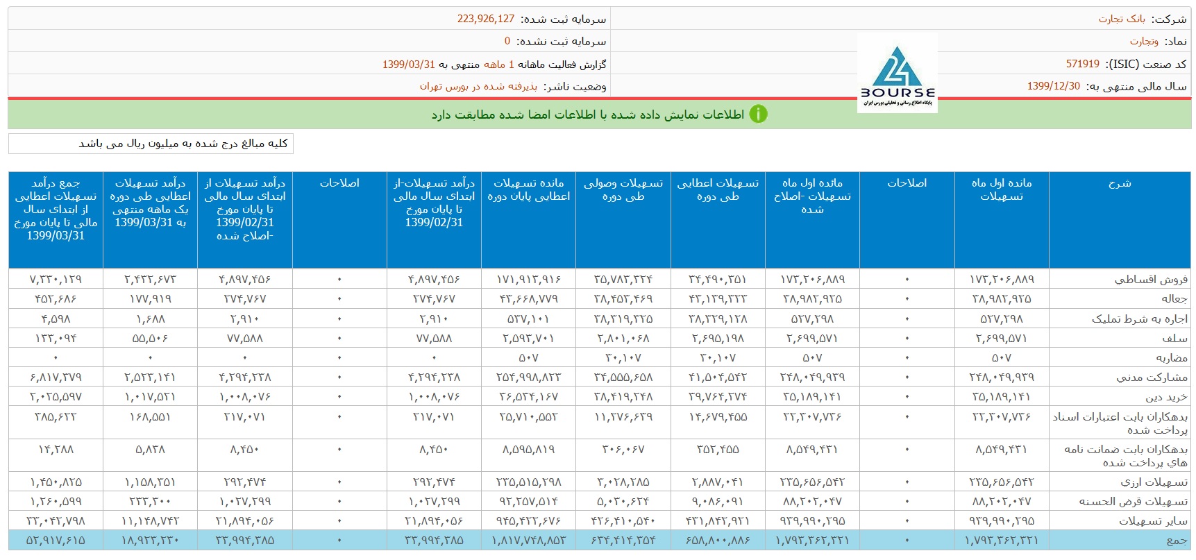This screenshot has height=560, width=1196.
Task: Click the row label 'فروش اقساطي'
Action: pyautogui.click(x=1151, y=279)
